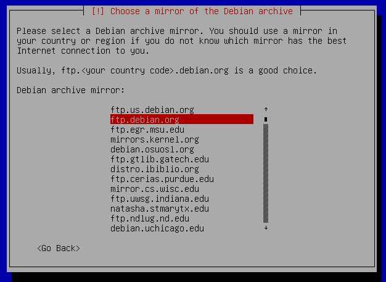386x282 pixels.
Task: Click the scrollbar thumb position marker
Action: (266, 120)
